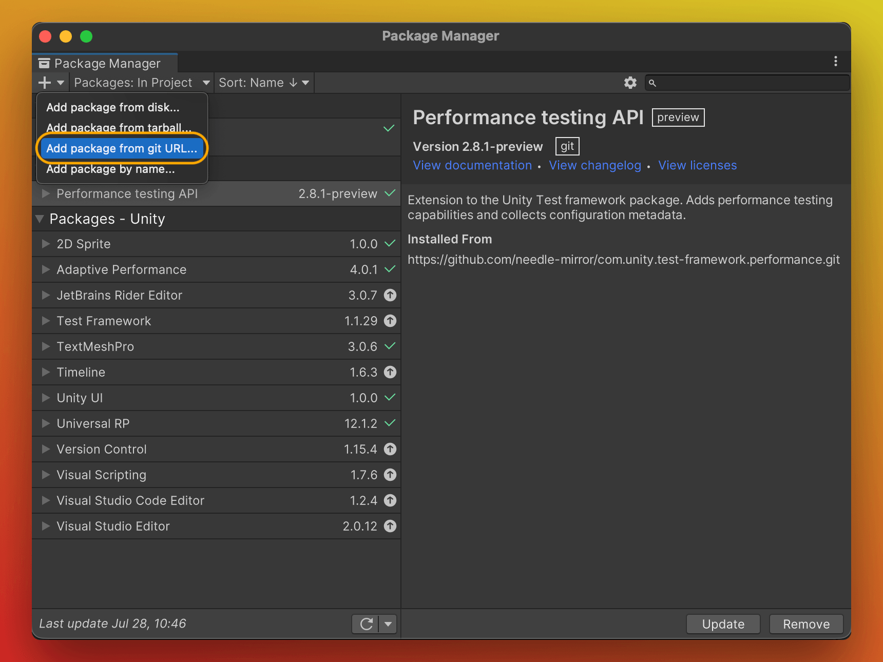Click the update arrow next to Timeline
Screen dimensions: 883x662
[x=390, y=372]
